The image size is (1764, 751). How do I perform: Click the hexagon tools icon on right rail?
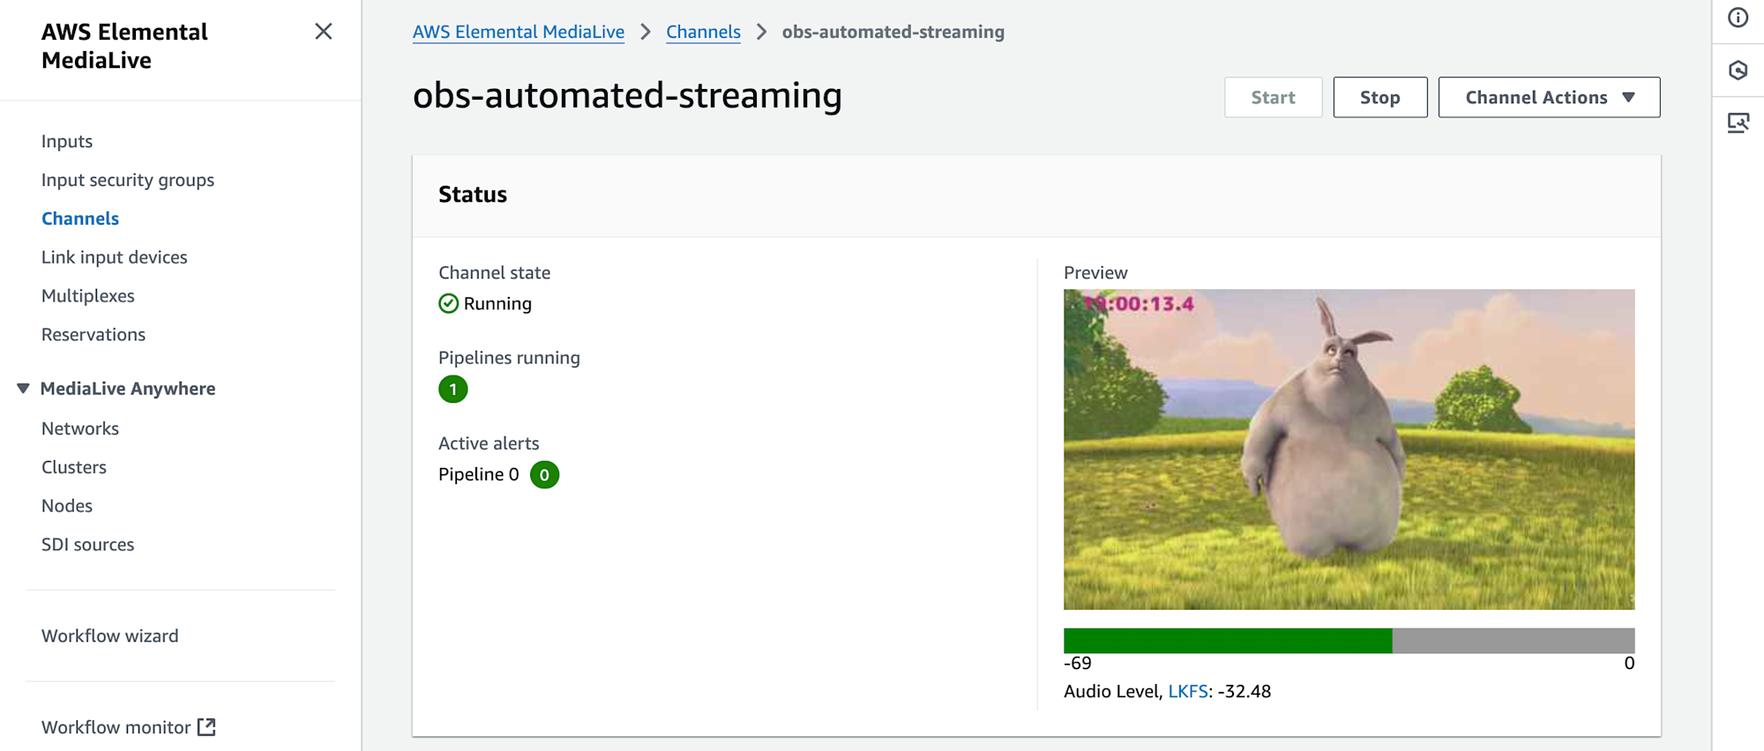tap(1738, 71)
